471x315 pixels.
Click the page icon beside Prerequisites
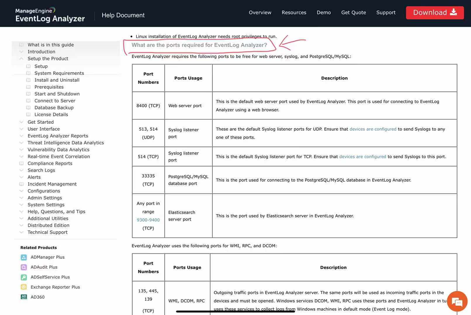tap(28, 87)
